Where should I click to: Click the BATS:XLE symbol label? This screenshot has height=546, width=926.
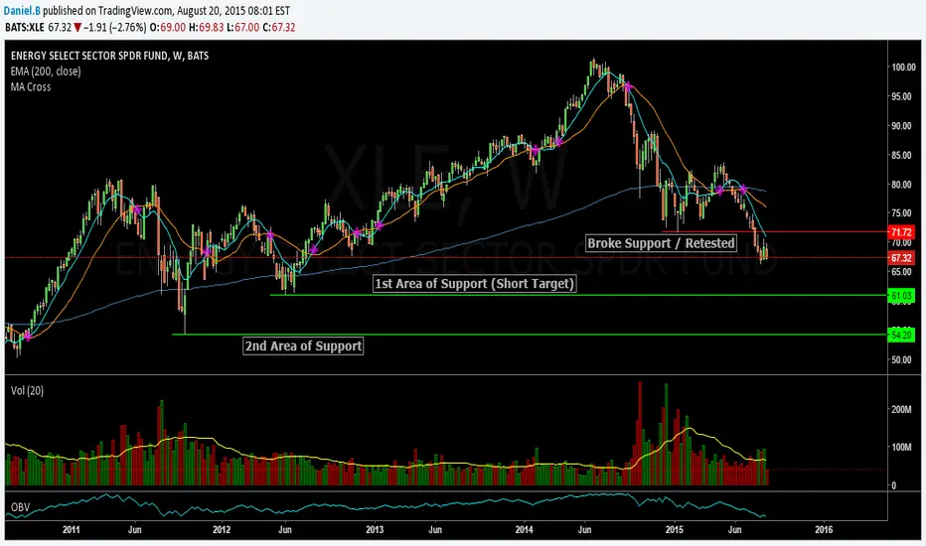click(24, 27)
